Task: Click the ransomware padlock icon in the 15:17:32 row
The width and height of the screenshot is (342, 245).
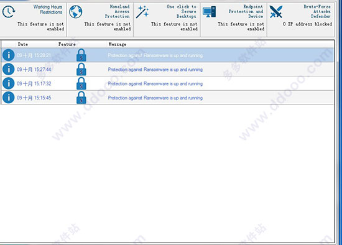Action: click(81, 83)
